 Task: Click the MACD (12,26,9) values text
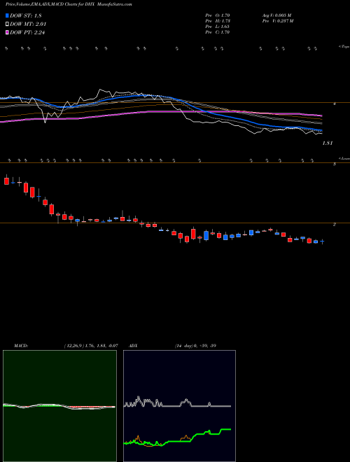tap(91, 346)
